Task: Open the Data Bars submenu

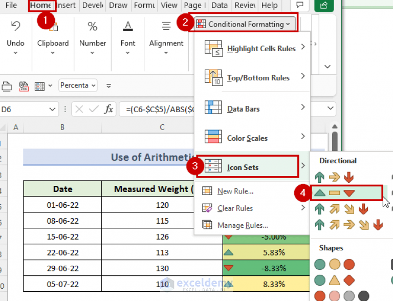Action: pyautogui.click(x=253, y=109)
